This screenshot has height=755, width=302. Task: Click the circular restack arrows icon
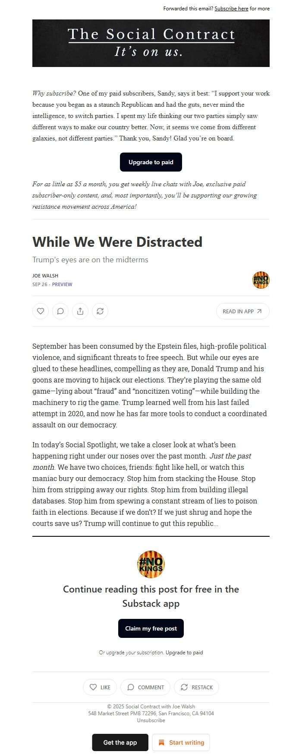100,311
